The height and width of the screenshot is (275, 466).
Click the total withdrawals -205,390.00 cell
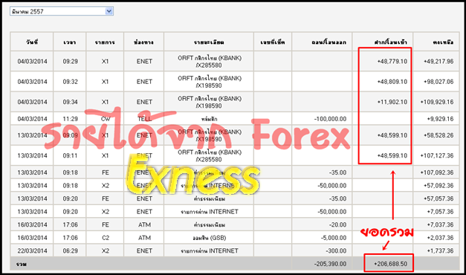coord(330,264)
